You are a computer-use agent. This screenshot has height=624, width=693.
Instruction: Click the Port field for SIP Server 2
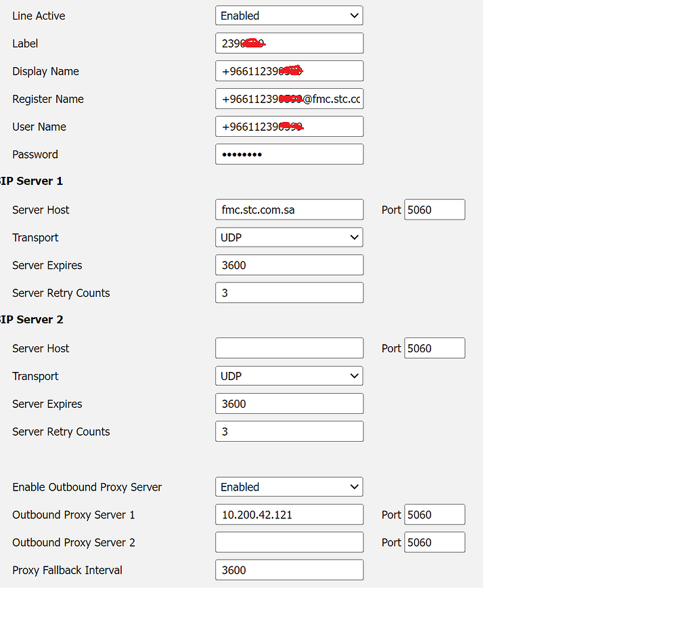coord(434,348)
